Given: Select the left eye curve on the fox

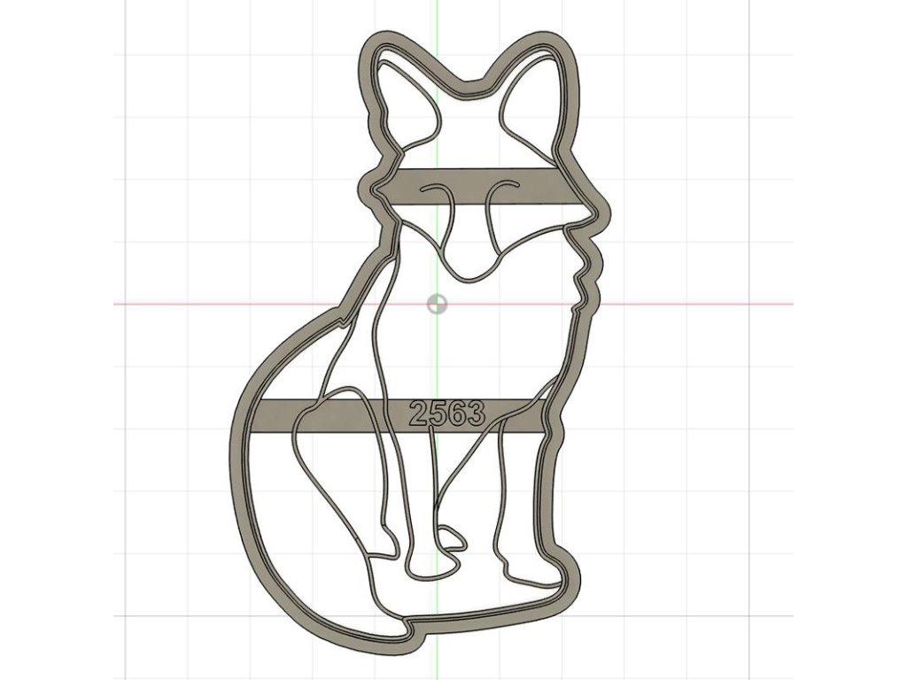Looking at the screenshot, I should pyautogui.click(x=434, y=188).
